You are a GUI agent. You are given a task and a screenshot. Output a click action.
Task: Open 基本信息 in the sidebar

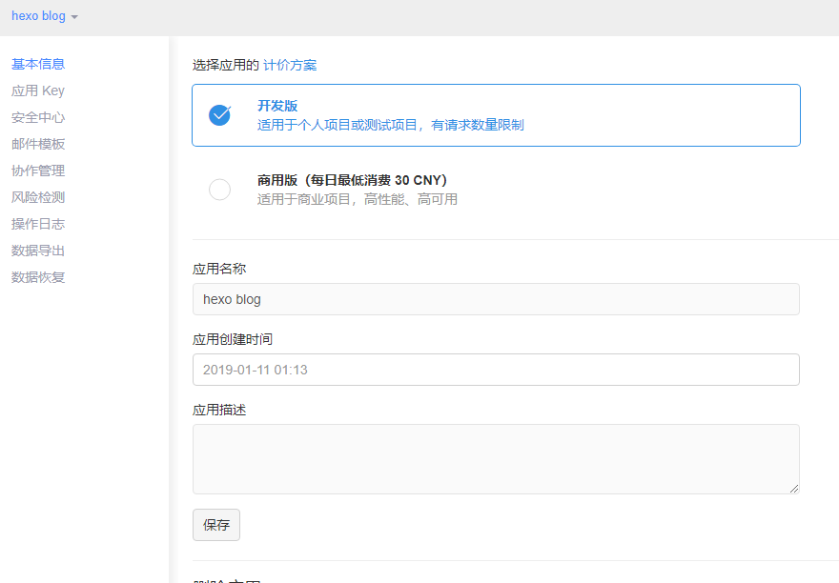(38, 64)
